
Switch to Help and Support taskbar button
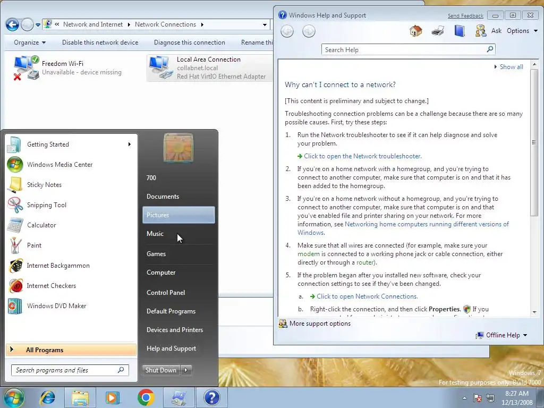[x=211, y=397]
